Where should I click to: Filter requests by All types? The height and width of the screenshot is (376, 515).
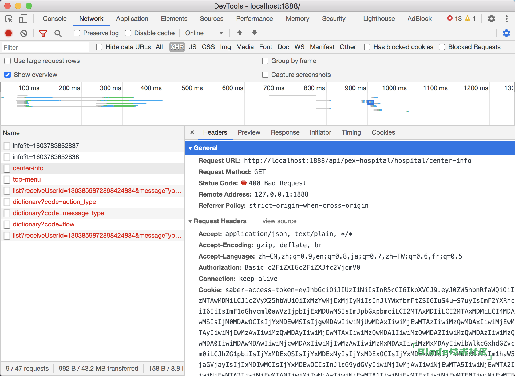(x=159, y=47)
